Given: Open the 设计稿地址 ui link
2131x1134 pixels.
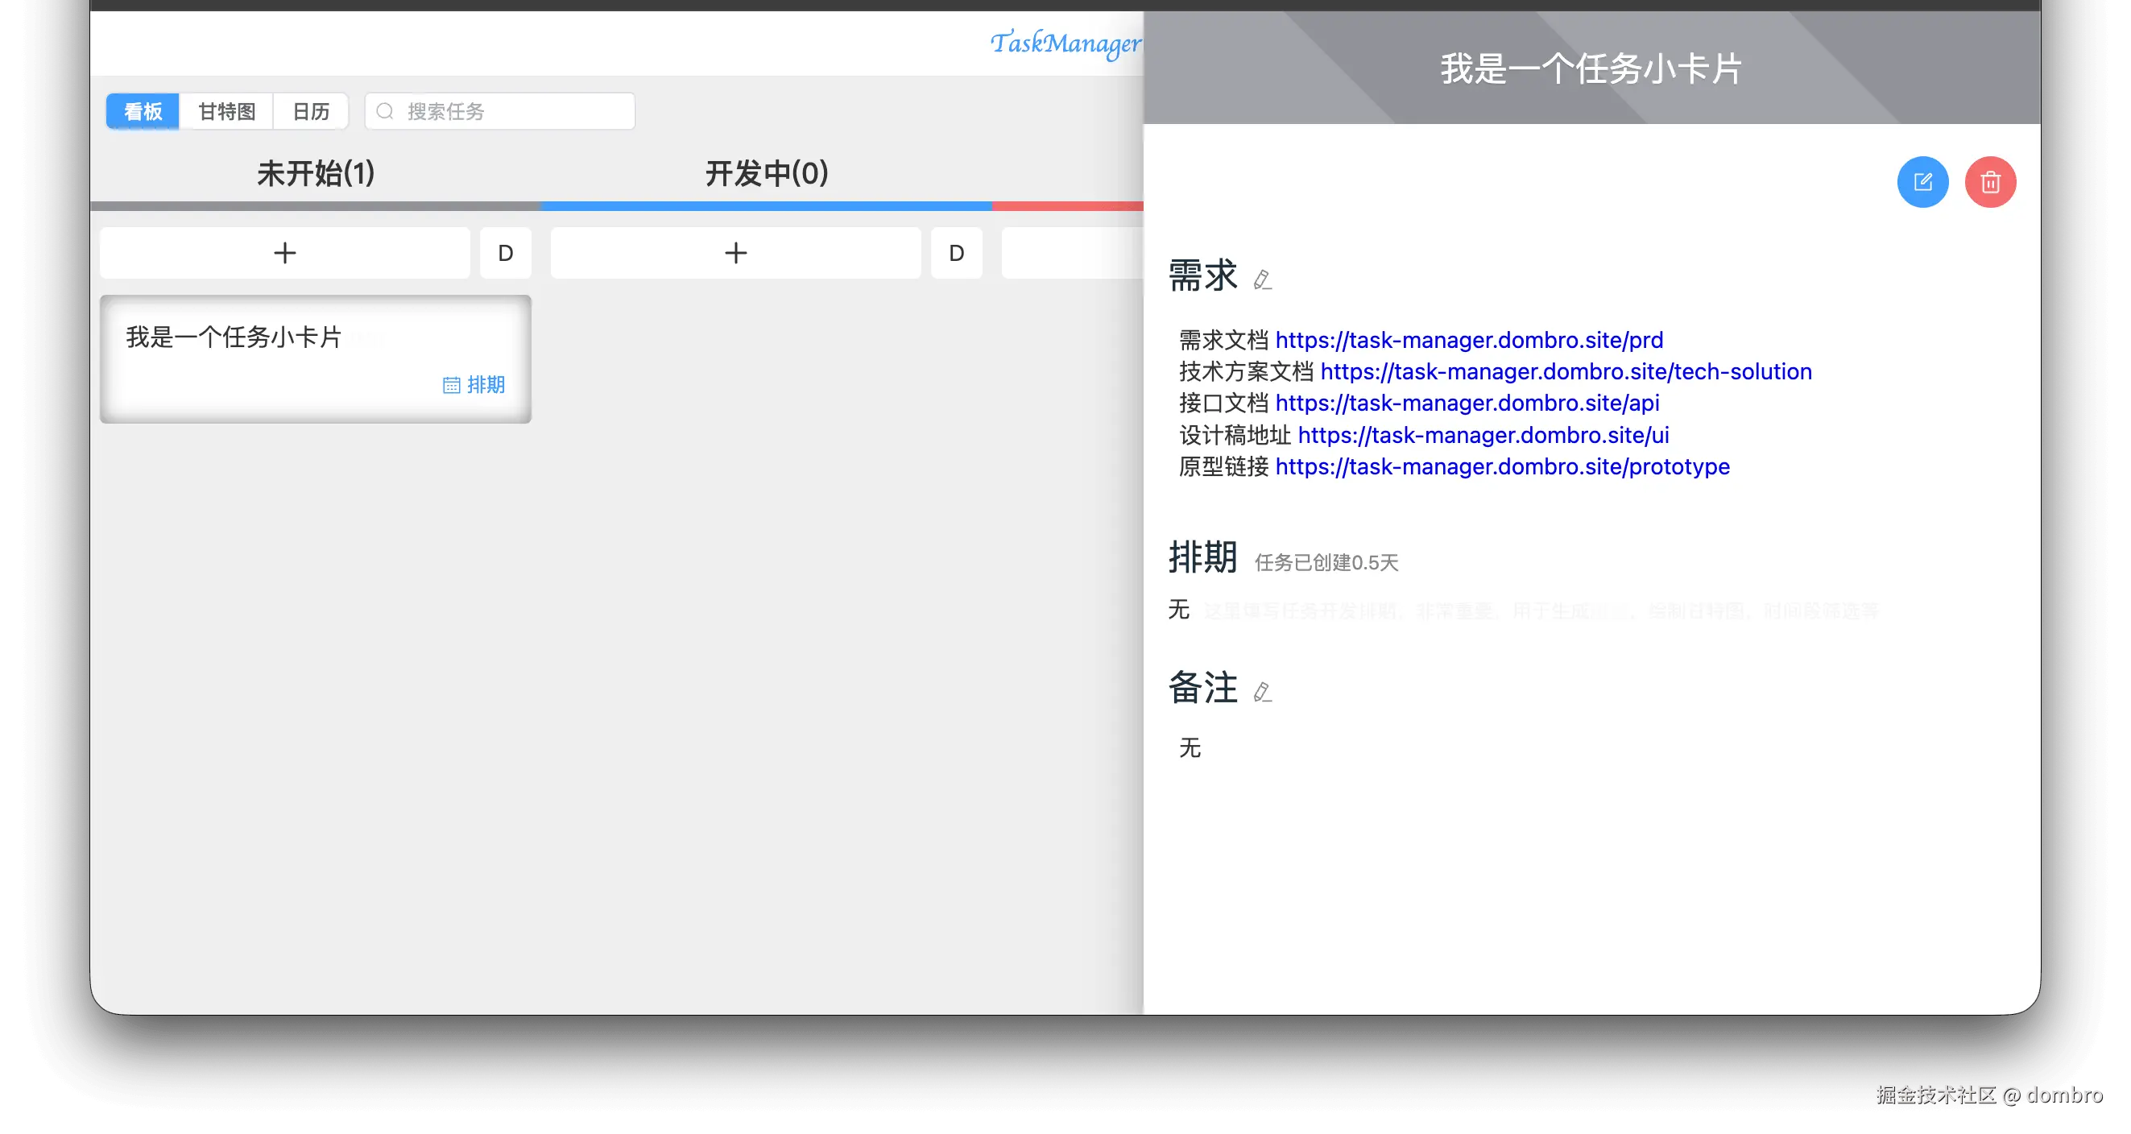Looking at the screenshot, I should point(1483,435).
